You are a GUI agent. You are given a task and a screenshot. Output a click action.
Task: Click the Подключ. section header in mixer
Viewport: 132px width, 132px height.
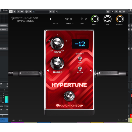click(4, 26)
